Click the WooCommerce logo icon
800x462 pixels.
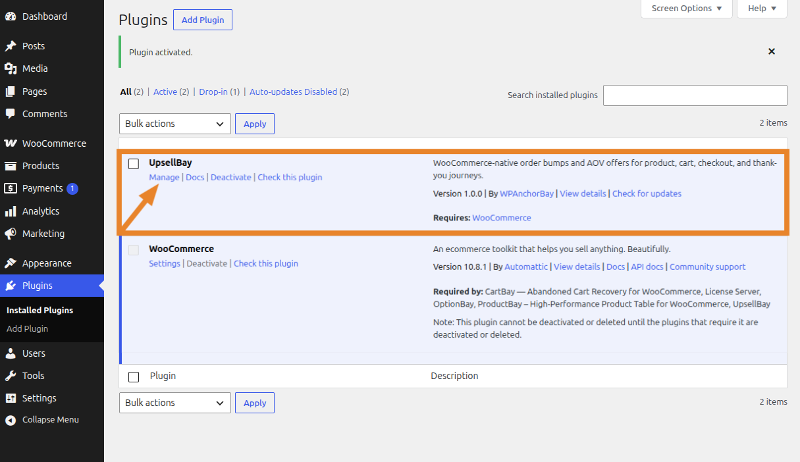[11, 143]
